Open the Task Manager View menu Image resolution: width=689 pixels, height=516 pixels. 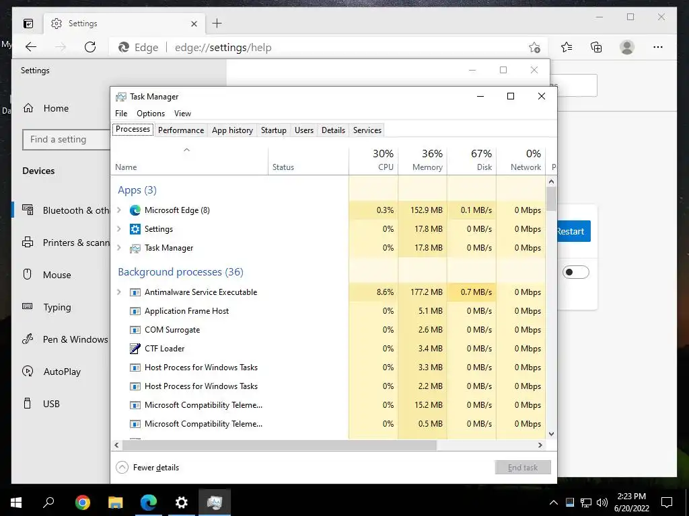coord(182,113)
